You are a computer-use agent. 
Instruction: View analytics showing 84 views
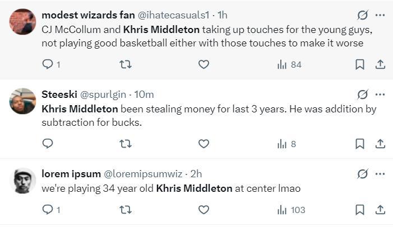point(289,64)
